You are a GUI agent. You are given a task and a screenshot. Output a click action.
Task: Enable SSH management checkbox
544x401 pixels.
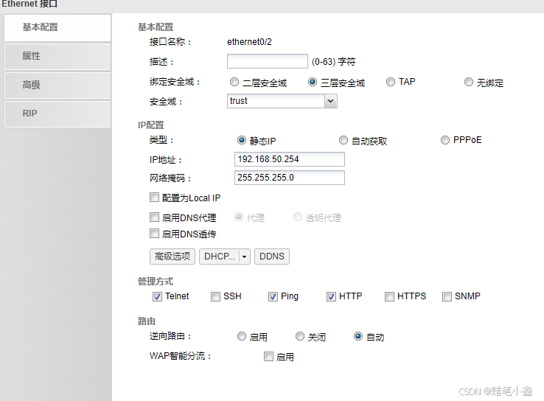point(215,296)
